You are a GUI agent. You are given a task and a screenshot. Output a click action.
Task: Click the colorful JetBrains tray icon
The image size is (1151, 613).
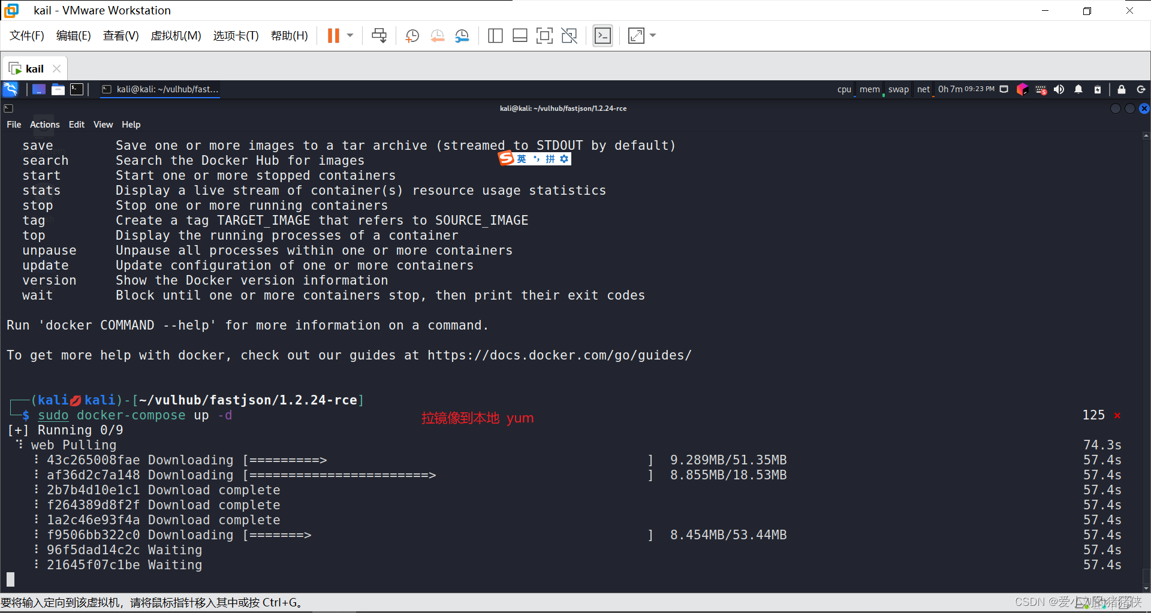click(1023, 89)
